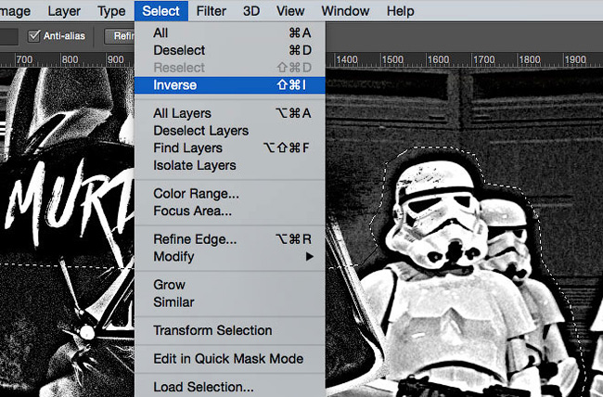Viewport: 603px width, 397px height.
Task: Choose Isolate Layers entry
Action: coord(230,165)
